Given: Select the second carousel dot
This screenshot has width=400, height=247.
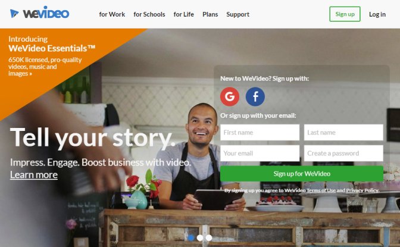Looking at the screenshot, I should point(200,238).
